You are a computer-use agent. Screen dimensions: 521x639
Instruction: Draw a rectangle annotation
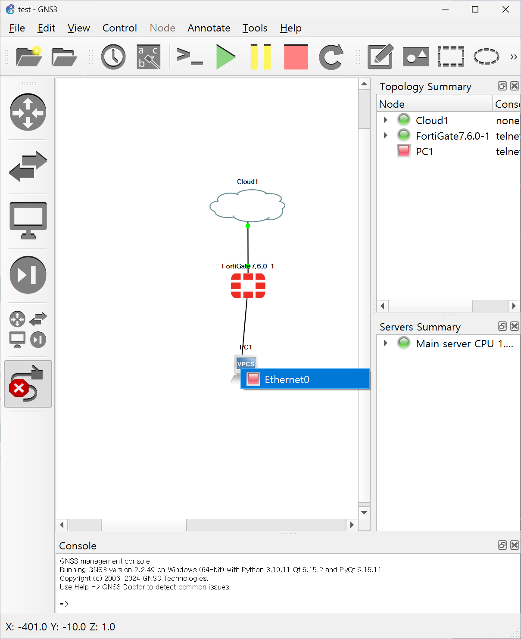pos(451,56)
